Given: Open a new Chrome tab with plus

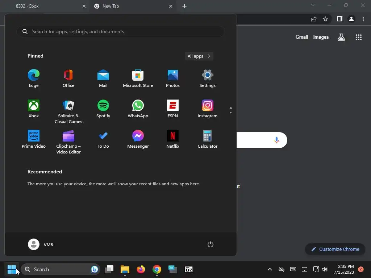Looking at the screenshot, I should click(x=184, y=6).
